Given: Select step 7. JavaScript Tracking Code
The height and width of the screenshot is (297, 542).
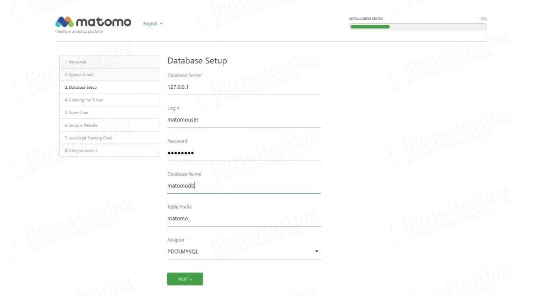Looking at the screenshot, I should point(109,138).
